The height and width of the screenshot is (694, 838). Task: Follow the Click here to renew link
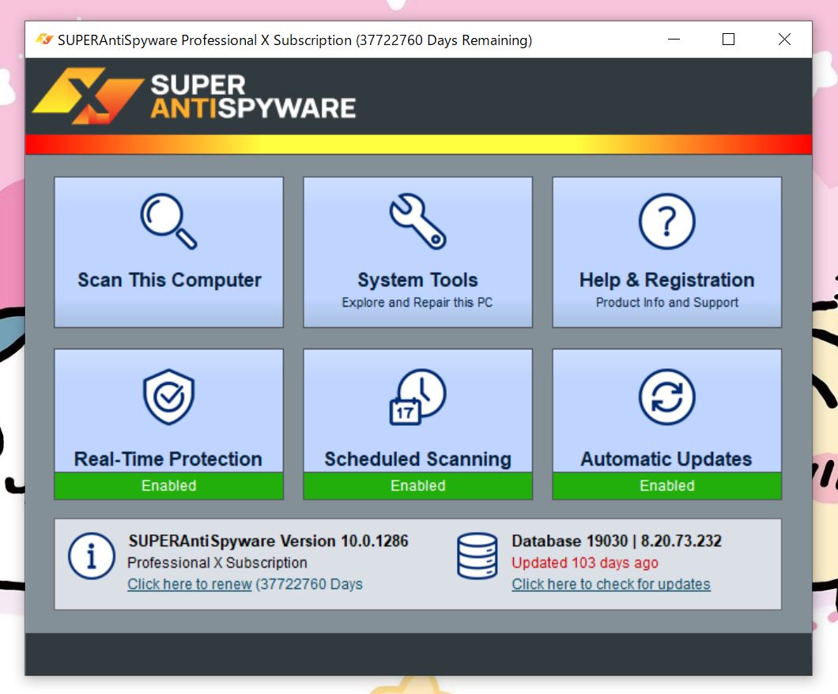pyautogui.click(x=189, y=584)
